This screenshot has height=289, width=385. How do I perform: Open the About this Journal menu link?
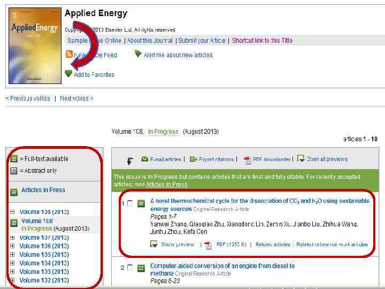[150, 41]
